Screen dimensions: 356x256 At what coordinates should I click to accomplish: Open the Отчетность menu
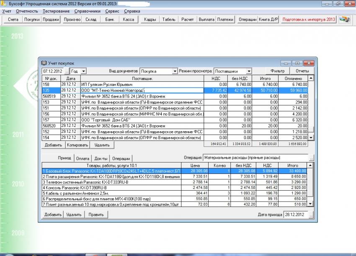26,11
